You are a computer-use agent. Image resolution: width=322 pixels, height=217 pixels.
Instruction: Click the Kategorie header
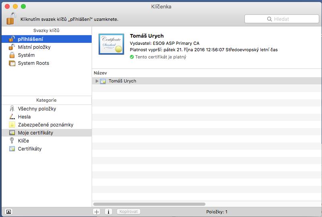46,100
